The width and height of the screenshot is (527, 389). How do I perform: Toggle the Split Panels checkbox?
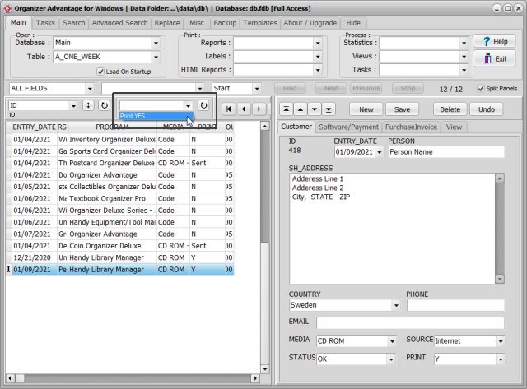[x=481, y=88]
